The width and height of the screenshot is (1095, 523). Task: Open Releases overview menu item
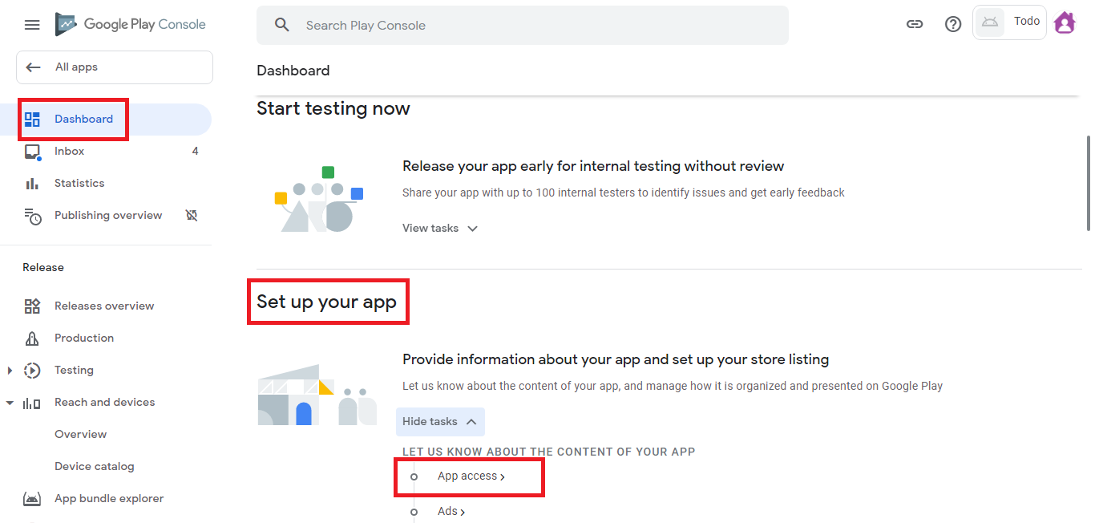point(104,306)
